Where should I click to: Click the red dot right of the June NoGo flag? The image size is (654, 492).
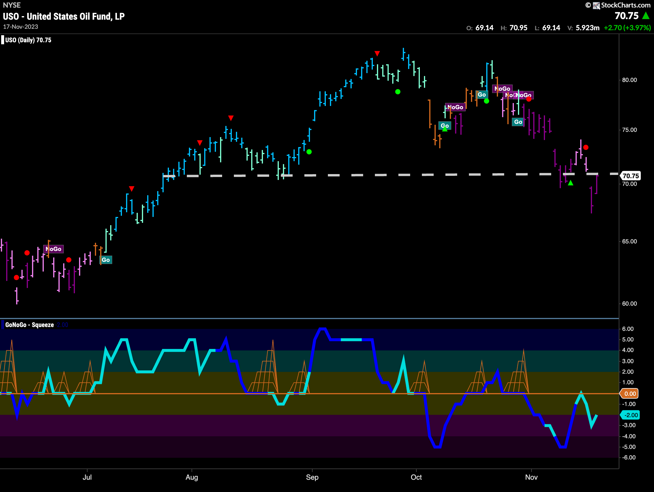(68, 260)
